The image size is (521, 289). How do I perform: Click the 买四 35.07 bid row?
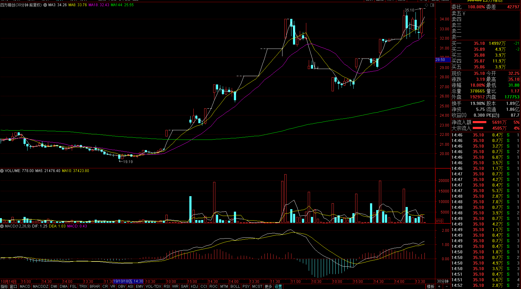tap(485, 61)
